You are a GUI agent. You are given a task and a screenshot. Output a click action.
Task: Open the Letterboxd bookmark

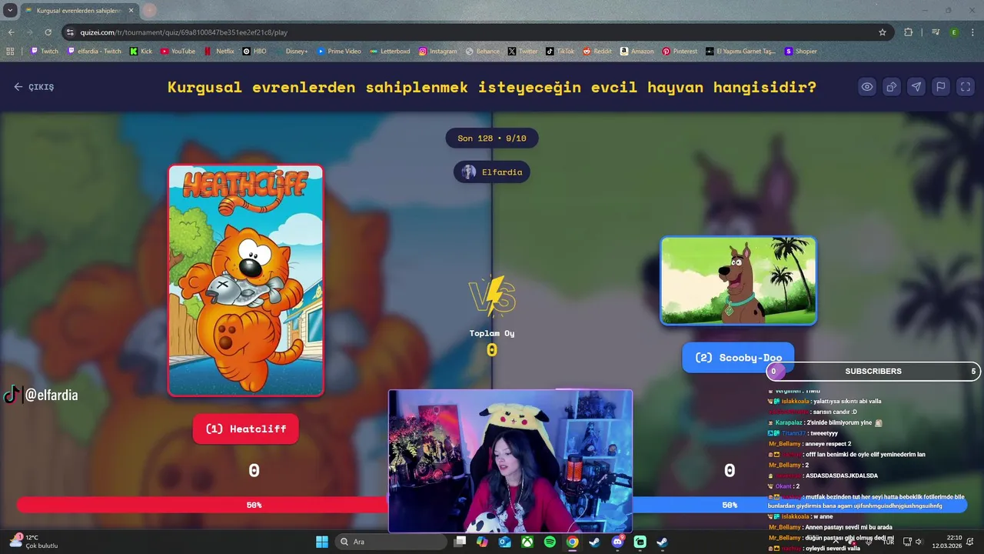390,52
